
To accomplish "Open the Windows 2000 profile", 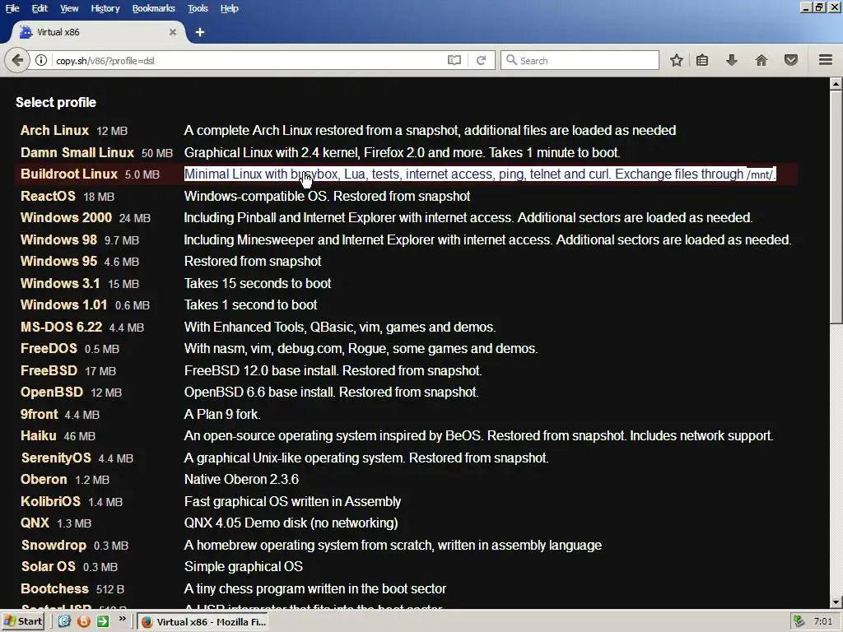I will point(66,217).
